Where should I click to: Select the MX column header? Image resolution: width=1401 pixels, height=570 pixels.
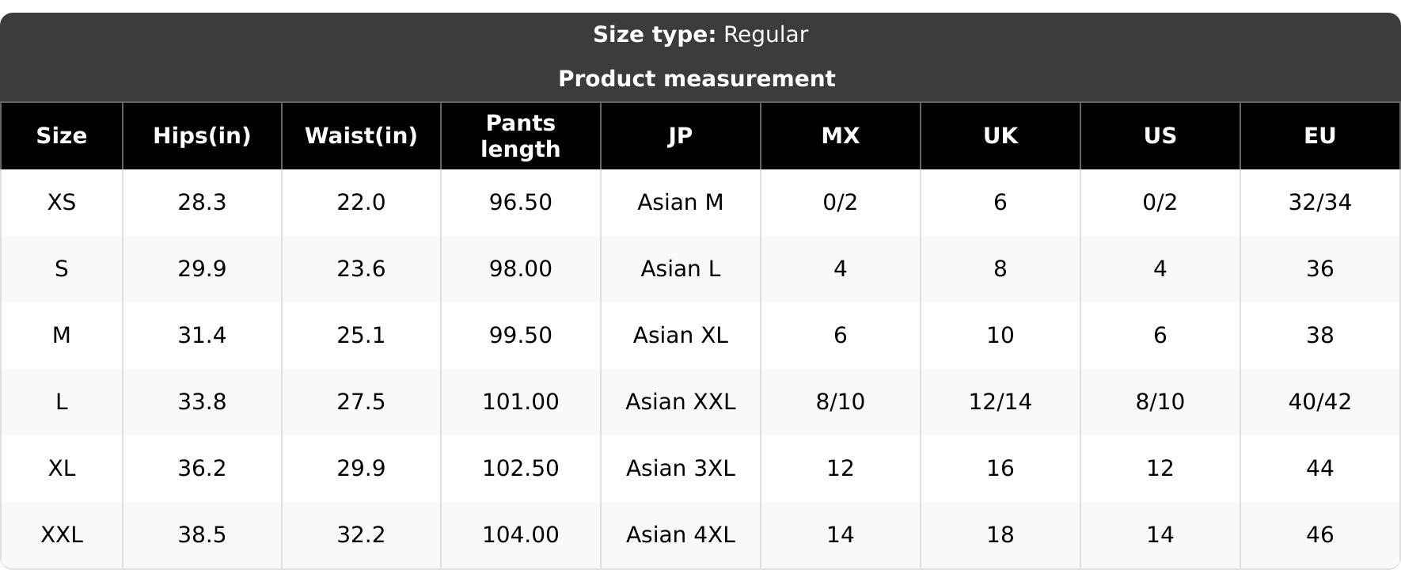pyautogui.click(x=840, y=136)
